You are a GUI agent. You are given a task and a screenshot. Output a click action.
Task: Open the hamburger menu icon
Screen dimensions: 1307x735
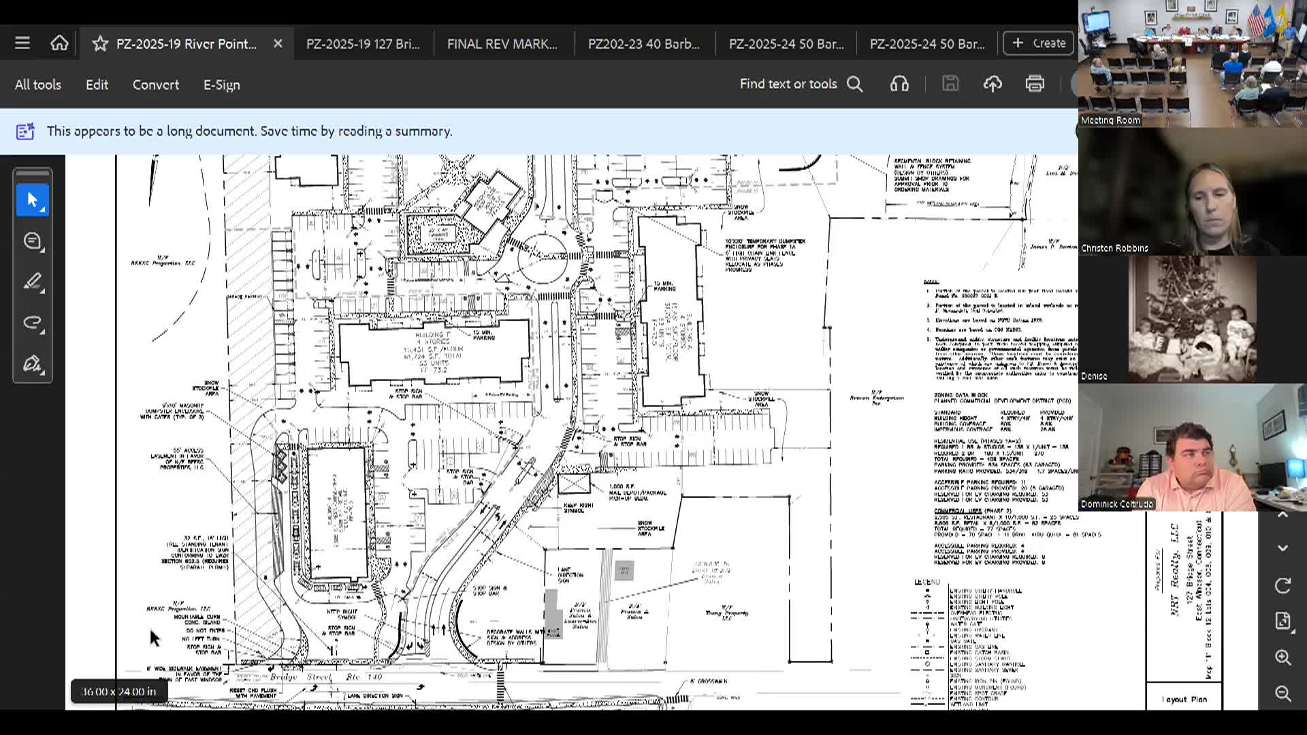22,44
